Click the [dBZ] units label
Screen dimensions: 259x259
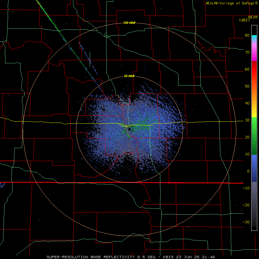[x=244, y=20]
